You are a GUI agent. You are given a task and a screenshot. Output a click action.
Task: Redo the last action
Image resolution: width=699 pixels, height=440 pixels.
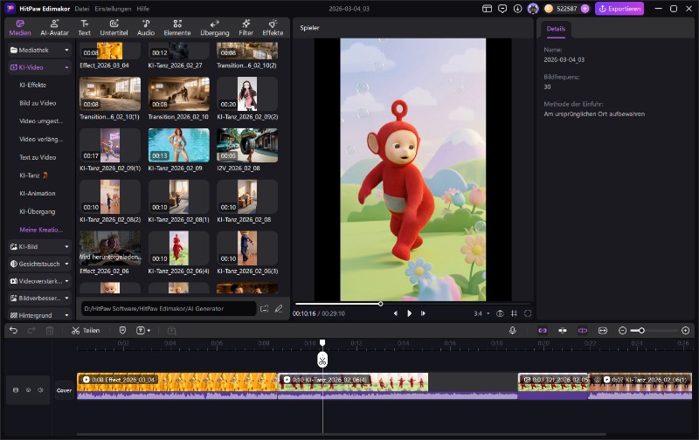pos(31,331)
